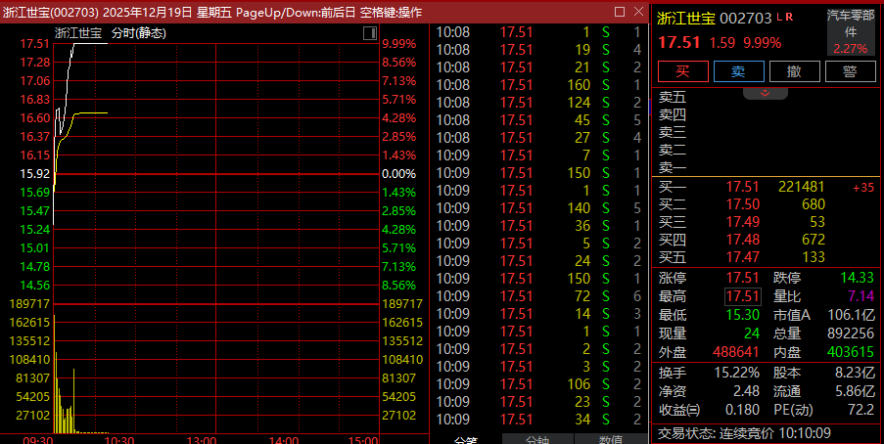
Task: Click the red 买 (buy) button
Action: [x=682, y=71]
